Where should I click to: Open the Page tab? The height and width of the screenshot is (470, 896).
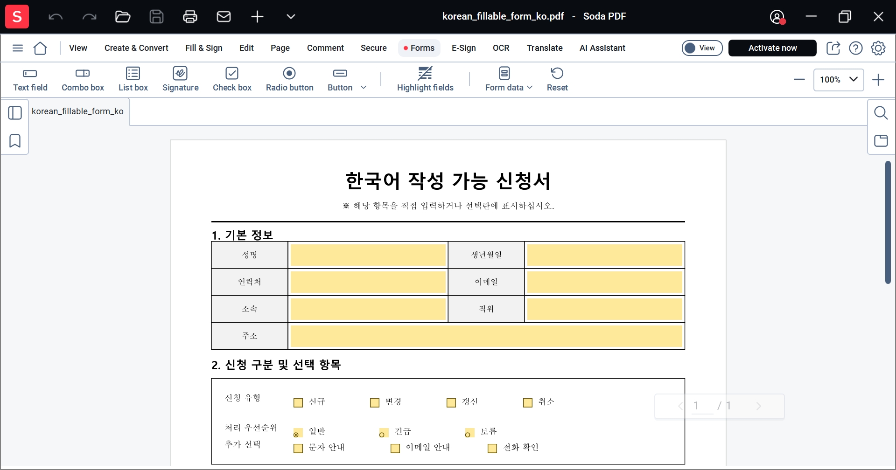tap(280, 48)
